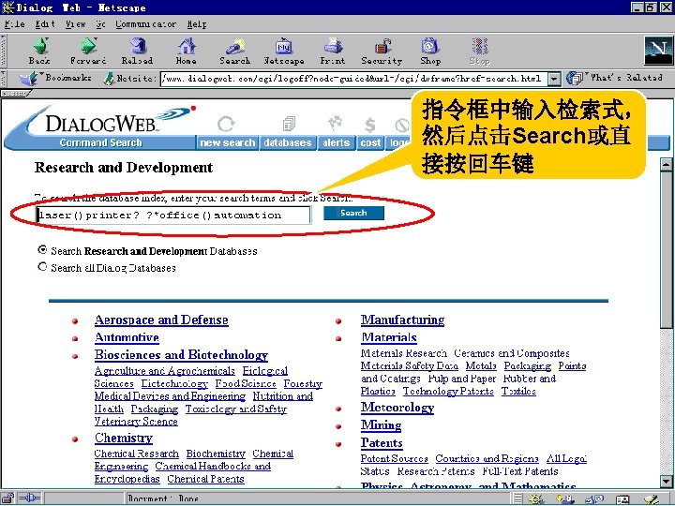Open Aerospace and Defense link
Viewport: 675px width, 506px height.
point(161,320)
